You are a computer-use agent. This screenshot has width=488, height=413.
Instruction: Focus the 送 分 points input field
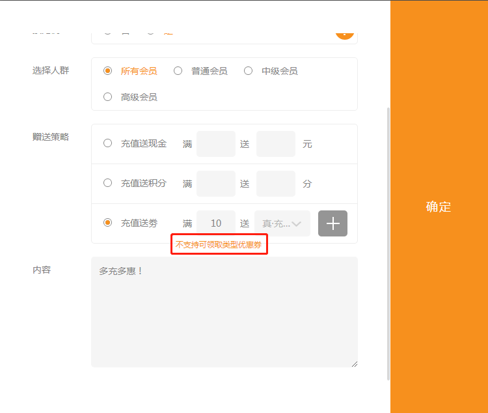point(275,184)
